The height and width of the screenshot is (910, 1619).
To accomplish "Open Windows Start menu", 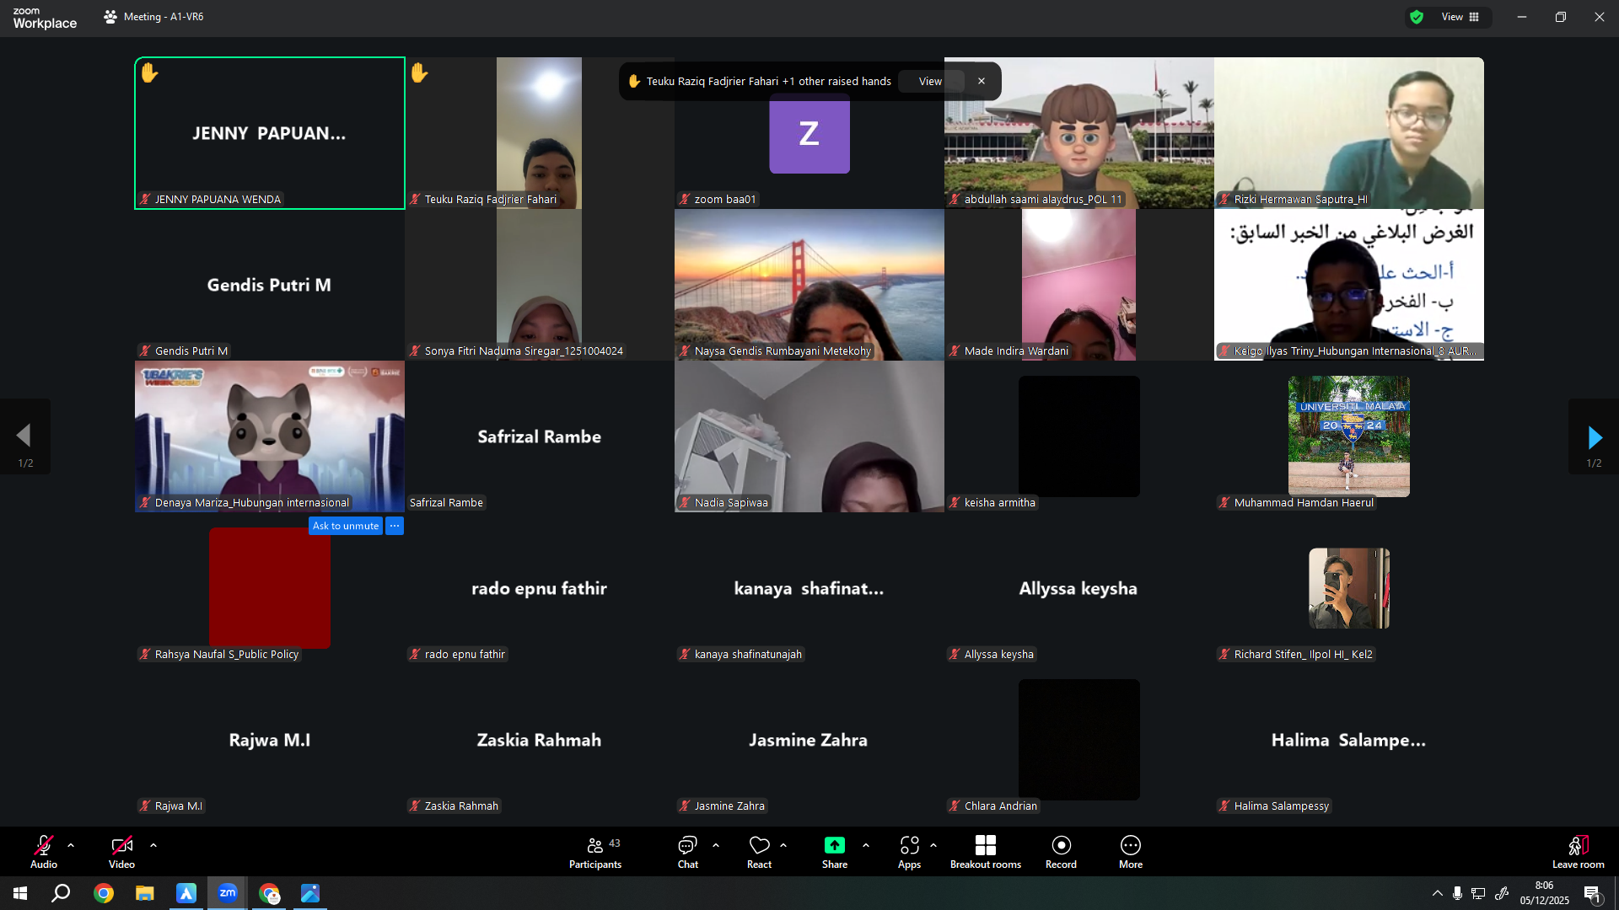I will [20, 893].
